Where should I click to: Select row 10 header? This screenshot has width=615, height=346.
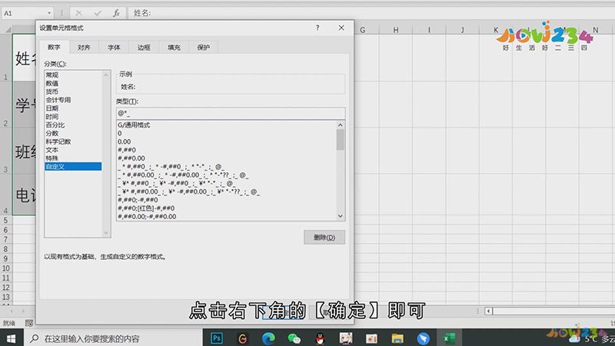click(6, 268)
